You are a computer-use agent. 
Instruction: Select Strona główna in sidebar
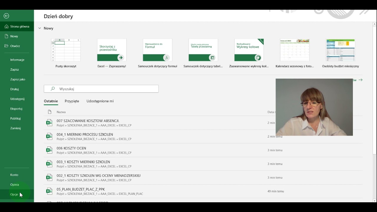(17, 26)
